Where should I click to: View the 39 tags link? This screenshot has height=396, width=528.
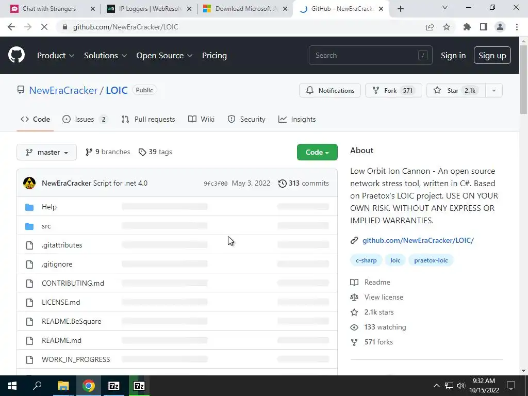pyautogui.click(x=155, y=152)
